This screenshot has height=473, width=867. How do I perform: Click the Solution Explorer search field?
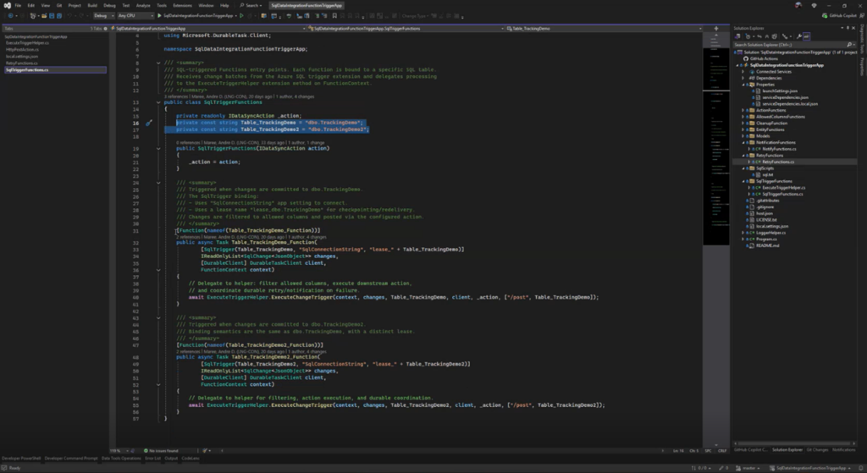point(793,45)
